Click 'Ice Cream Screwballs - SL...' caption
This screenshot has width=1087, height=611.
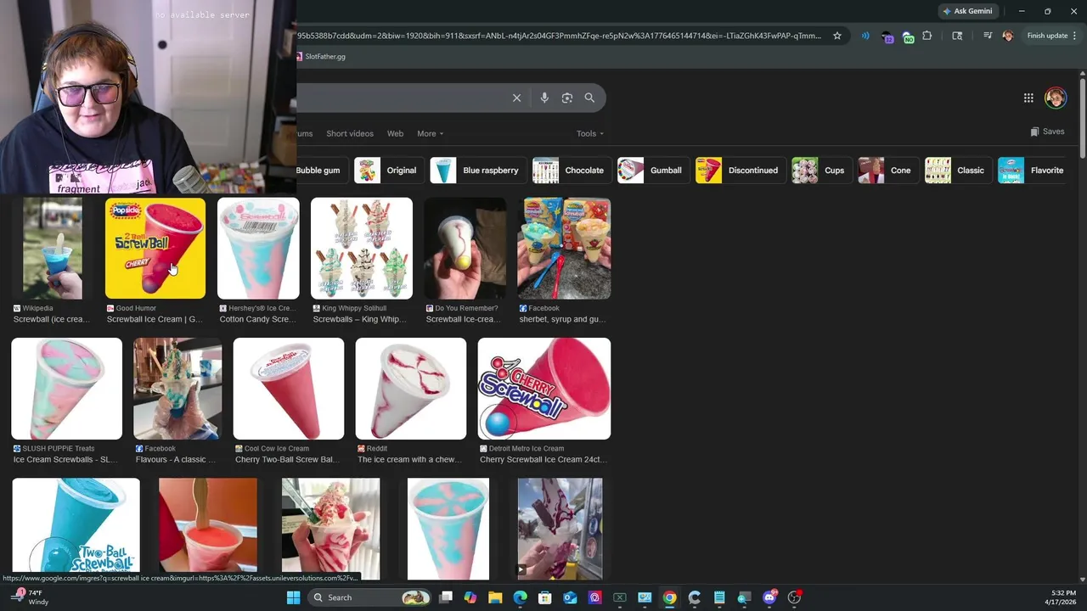click(65, 459)
